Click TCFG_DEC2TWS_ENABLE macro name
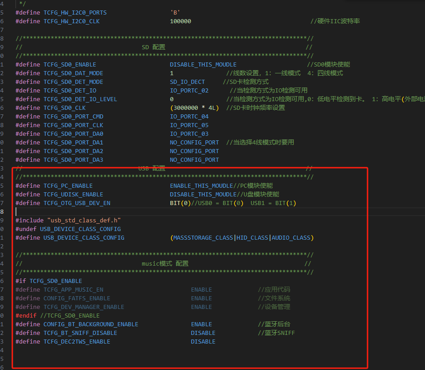425x370 pixels. pyautogui.click(x=77, y=342)
